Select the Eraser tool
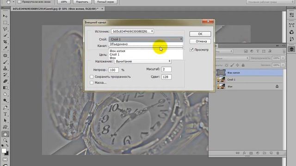The width and height of the screenshot is (296, 166). [x=5, y=81]
